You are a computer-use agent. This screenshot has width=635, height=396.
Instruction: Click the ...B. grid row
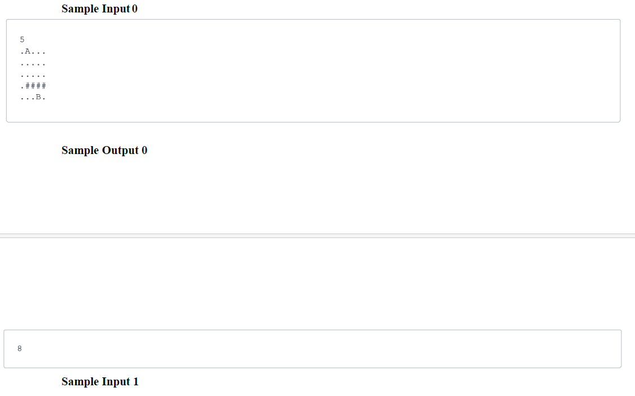(33, 97)
